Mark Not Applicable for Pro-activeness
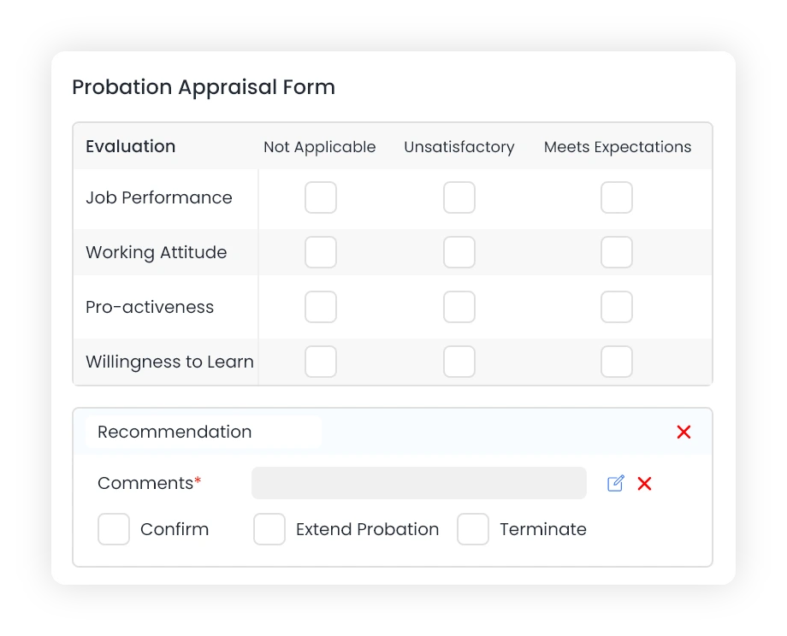Viewport: 787px width, 636px height. 321,307
